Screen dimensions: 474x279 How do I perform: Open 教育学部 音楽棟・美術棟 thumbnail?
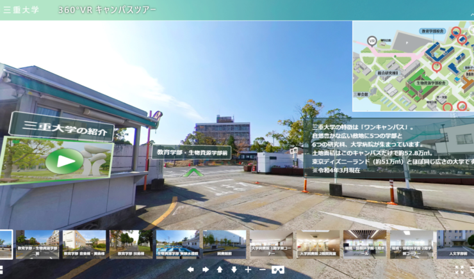84,244
